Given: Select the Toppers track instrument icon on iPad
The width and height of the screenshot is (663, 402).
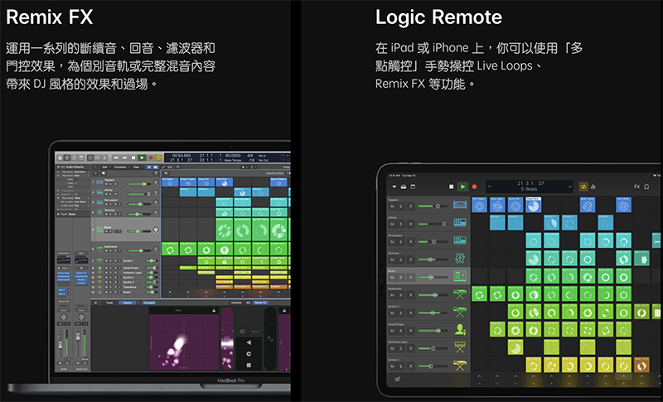Looking at the screenshot, I should tap(460, 205).
